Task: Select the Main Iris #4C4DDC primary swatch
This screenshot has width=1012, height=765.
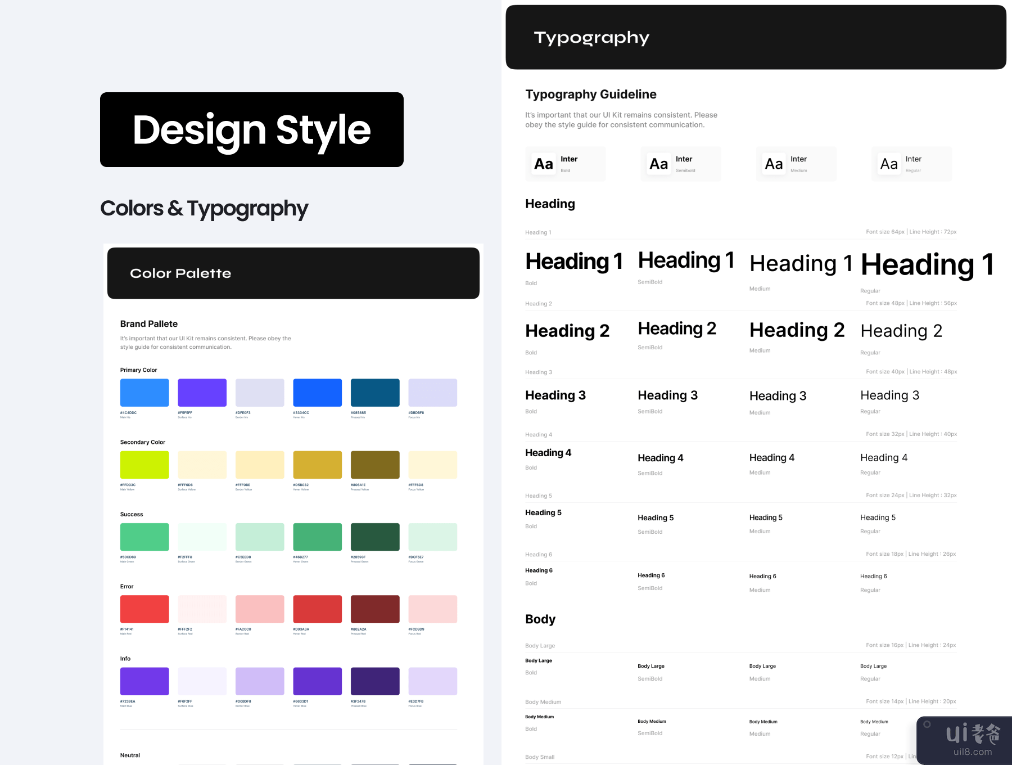Action: pos(144,393)
